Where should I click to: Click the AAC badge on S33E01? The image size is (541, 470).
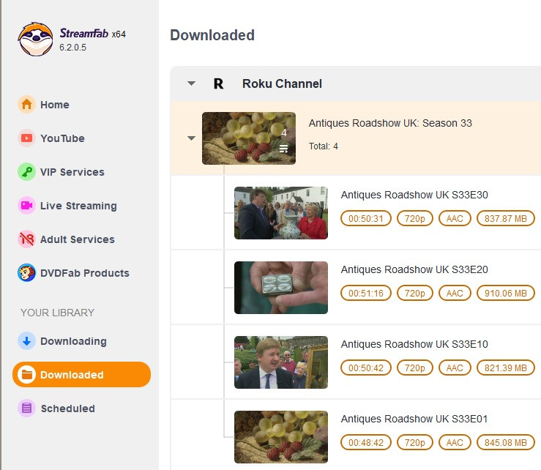[455, 442]
